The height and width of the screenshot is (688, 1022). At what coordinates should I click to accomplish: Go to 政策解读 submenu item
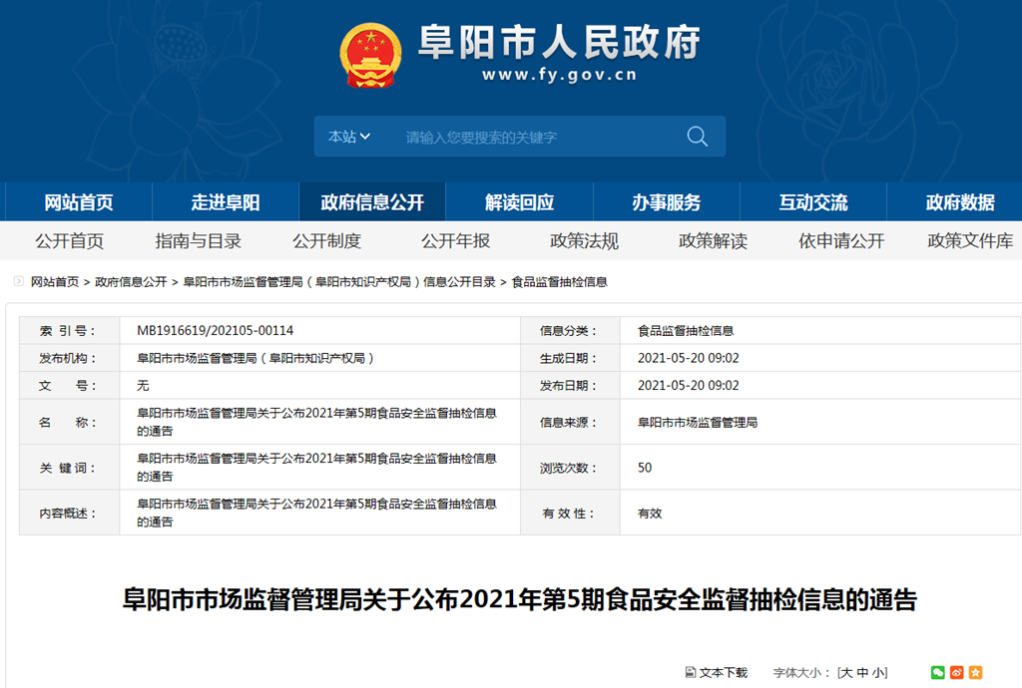click(x=713, y=241)
